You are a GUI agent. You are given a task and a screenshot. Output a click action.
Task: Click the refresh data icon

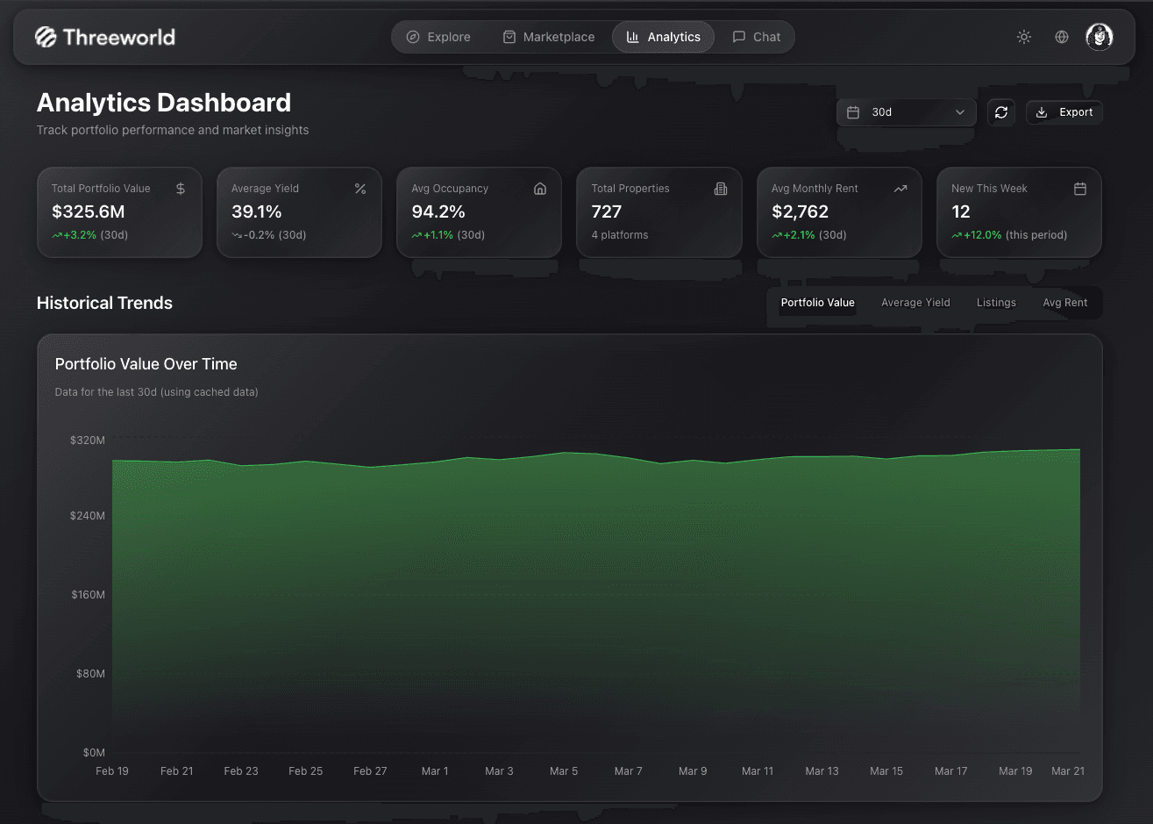click(1001, 112)
